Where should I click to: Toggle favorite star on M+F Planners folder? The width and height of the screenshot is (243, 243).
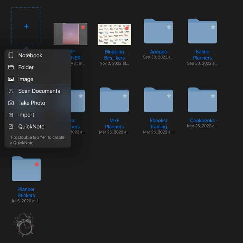[125, 96]
